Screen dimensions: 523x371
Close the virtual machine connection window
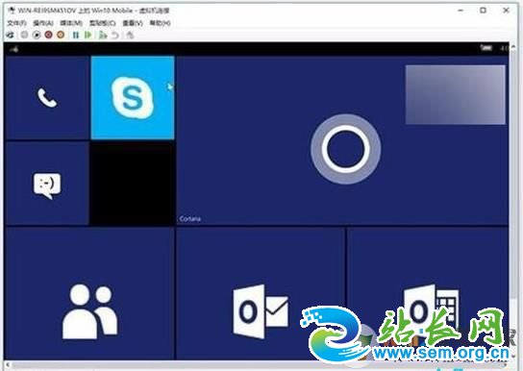click(506, 11)
